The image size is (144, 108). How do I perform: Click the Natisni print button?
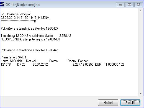[x=108, y=102]
